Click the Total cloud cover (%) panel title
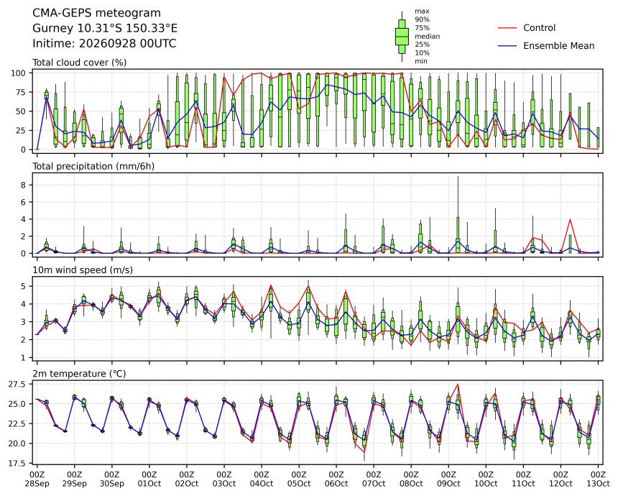 pyautogui.click(x=79, y=63)
